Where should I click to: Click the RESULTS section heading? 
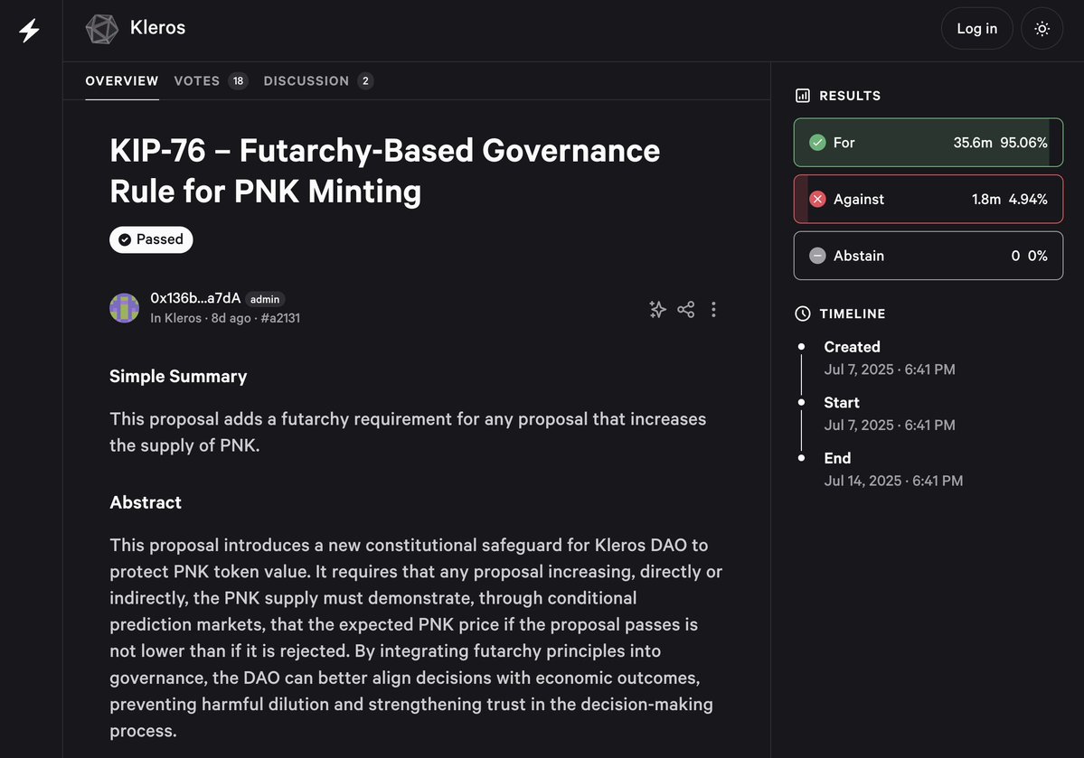point(851,96)
